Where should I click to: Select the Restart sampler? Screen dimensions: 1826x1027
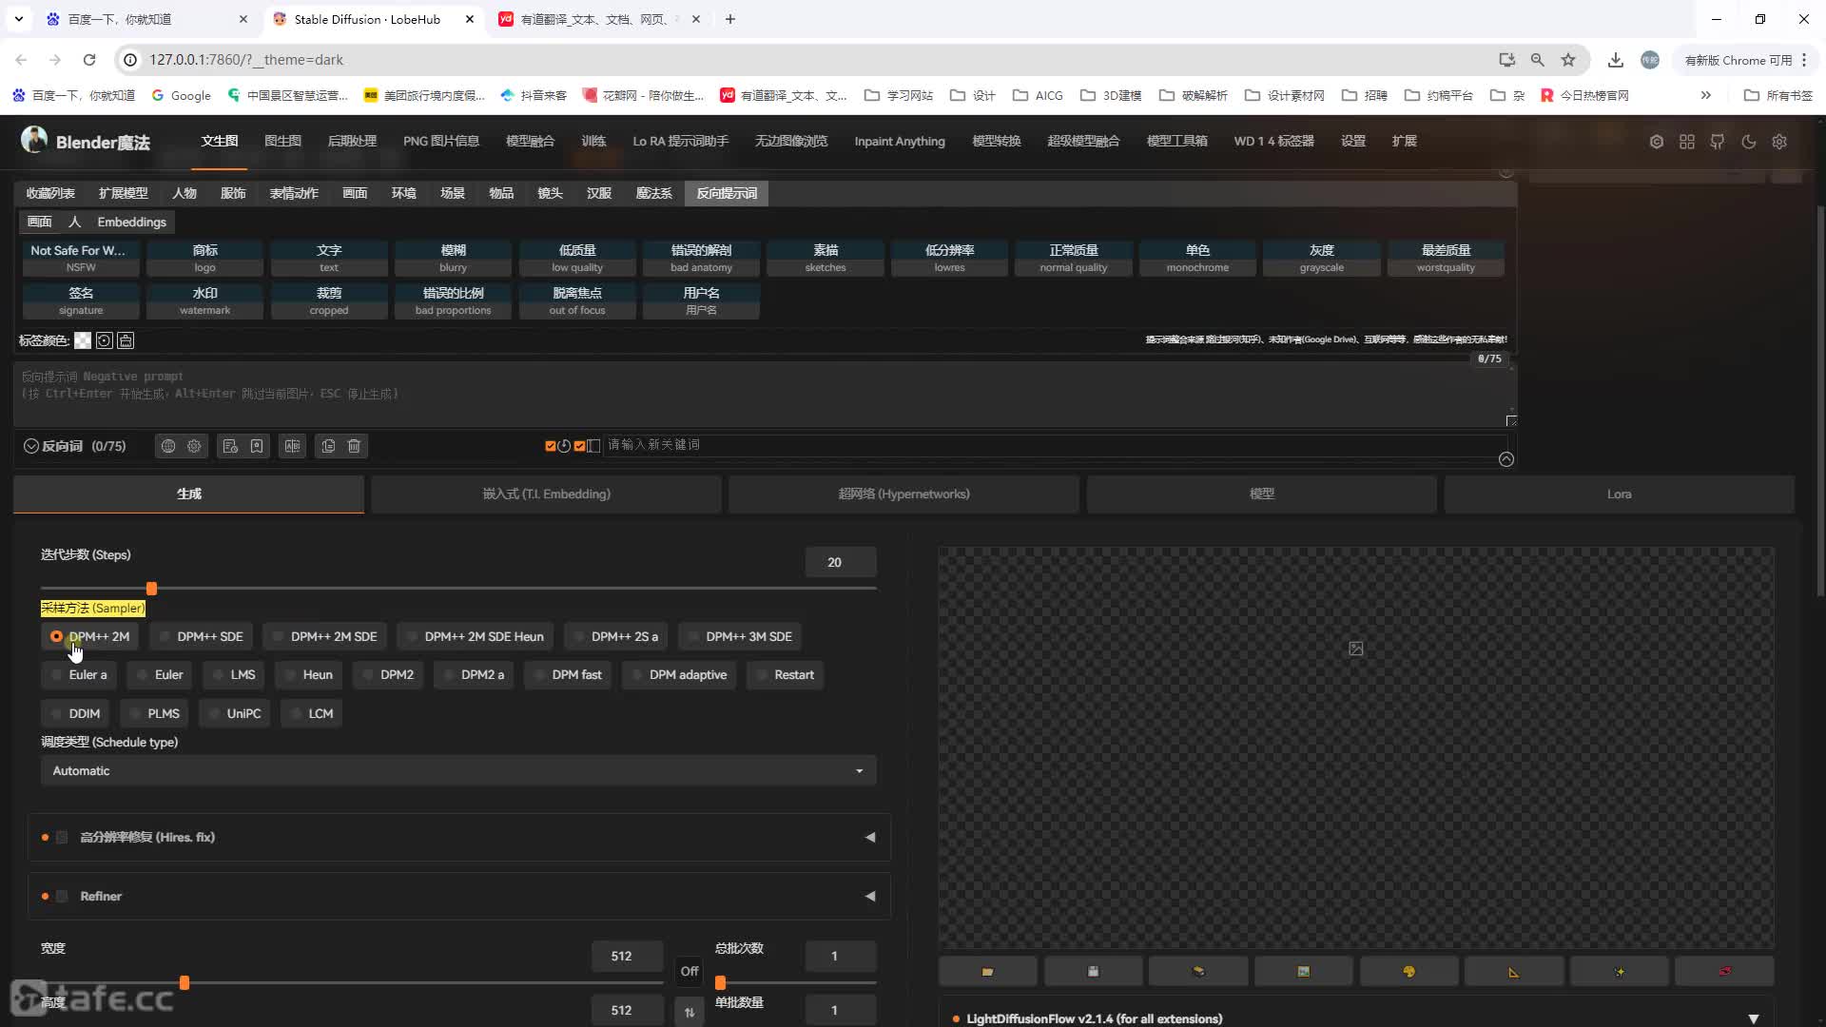pos(785,675)
